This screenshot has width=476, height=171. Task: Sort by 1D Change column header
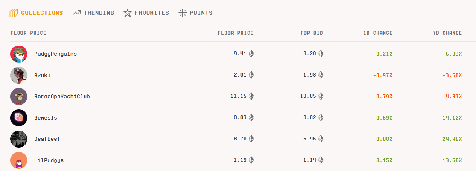tap(378, 33)
